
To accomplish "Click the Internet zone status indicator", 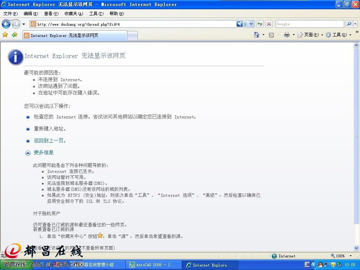I will click(284, 256).
